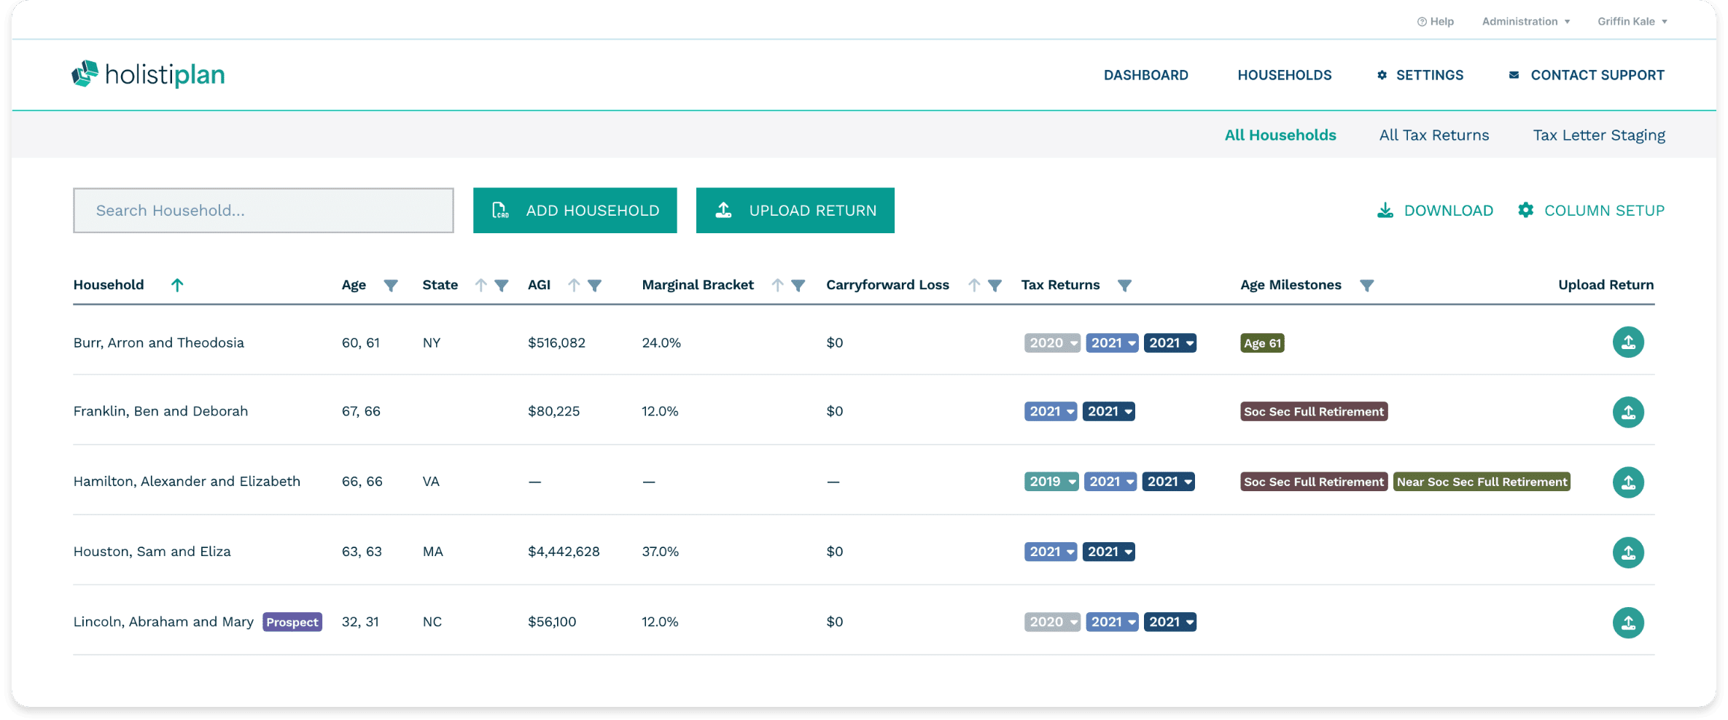Click upload icon for Burr household row
1728x720 pixels.
[x=1627, y=343]
